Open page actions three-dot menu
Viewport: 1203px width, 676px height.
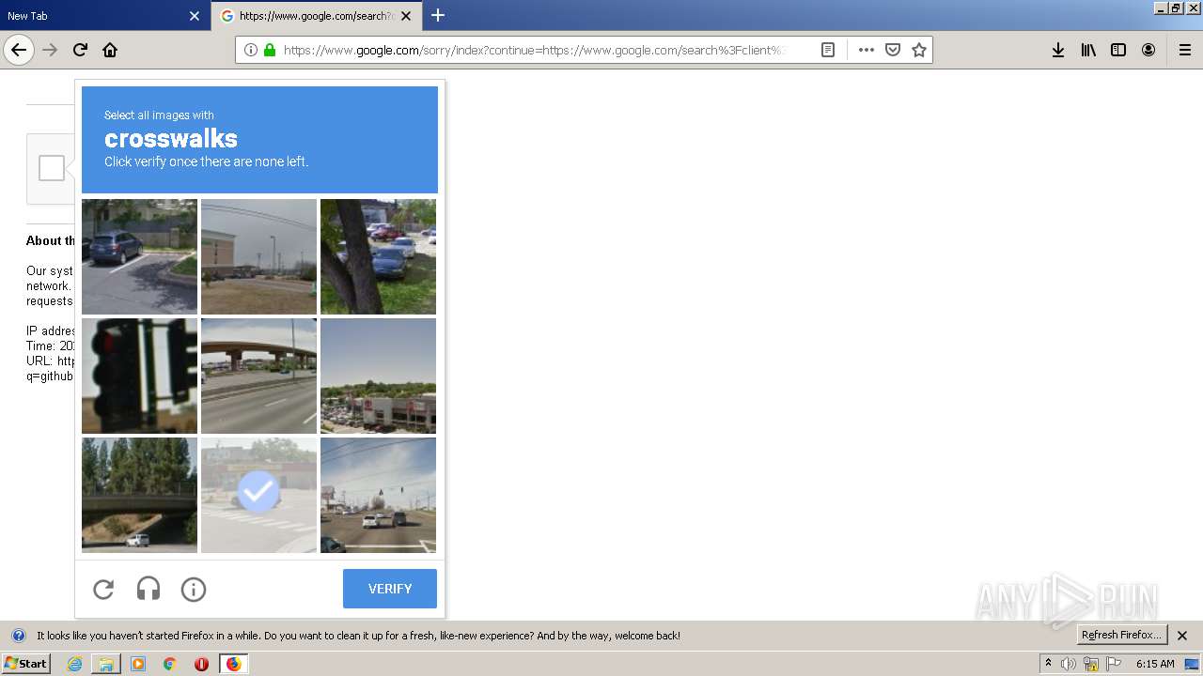pos(867,50)
